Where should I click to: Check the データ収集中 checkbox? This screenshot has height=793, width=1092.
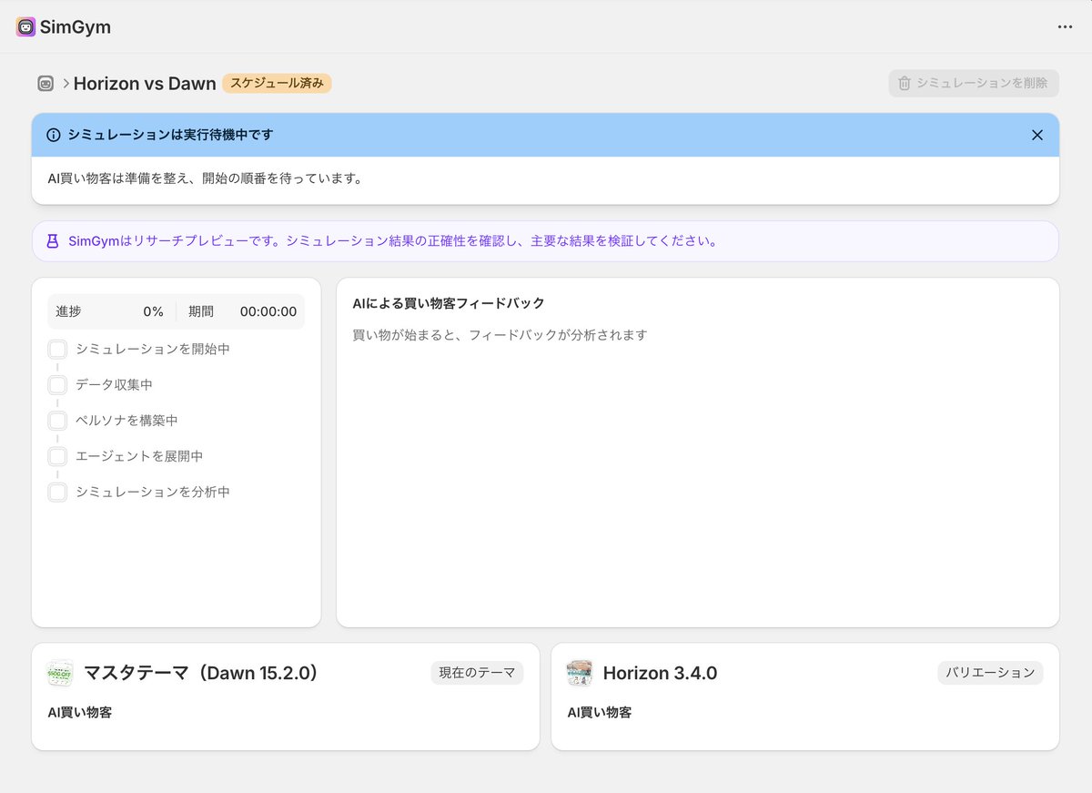57,384
